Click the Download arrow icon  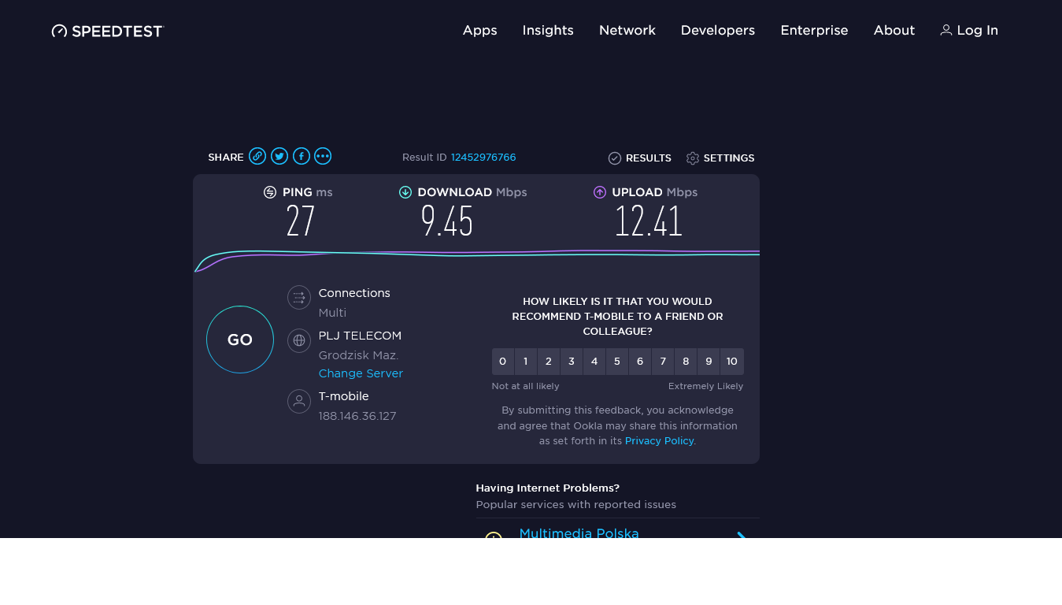(x=405, y=191)
